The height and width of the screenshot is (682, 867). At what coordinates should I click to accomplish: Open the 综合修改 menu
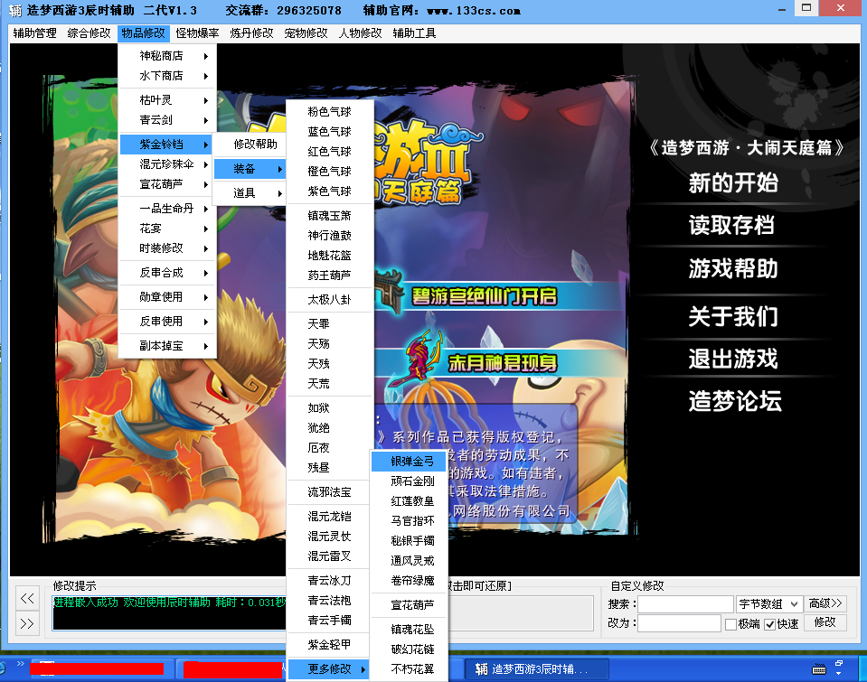(89, 33)
